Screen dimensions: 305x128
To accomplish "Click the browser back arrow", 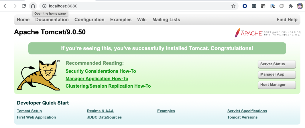I will point(5,6).
